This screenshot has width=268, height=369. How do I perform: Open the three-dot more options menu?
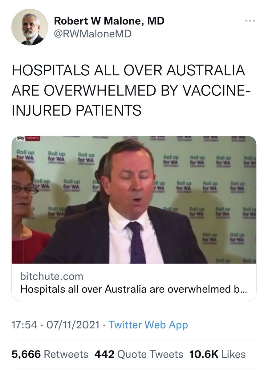pyautogui.click(x=250, y=21)
